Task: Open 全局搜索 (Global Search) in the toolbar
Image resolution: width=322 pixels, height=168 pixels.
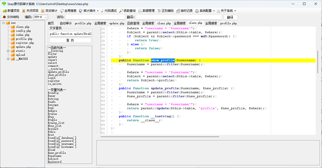Action: pos(68,11)
